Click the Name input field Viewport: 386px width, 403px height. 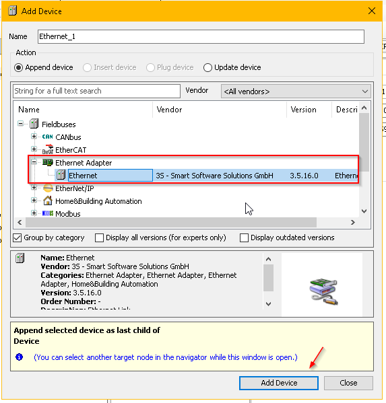point(201,36)
